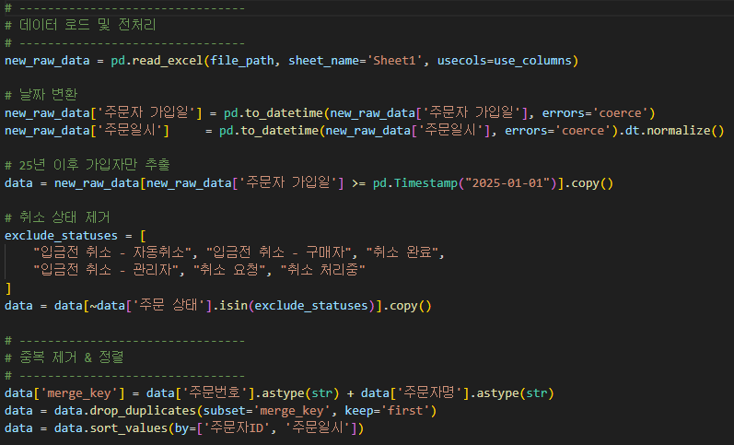Viewport: 734px width, 445px height.
Task: Click the usecols keyword argument
Action: pos(461,61)
